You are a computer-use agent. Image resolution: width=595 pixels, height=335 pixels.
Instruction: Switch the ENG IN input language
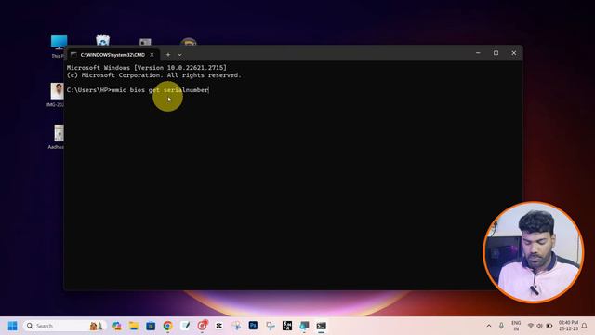pyautogui.click(x=516, y=326)
